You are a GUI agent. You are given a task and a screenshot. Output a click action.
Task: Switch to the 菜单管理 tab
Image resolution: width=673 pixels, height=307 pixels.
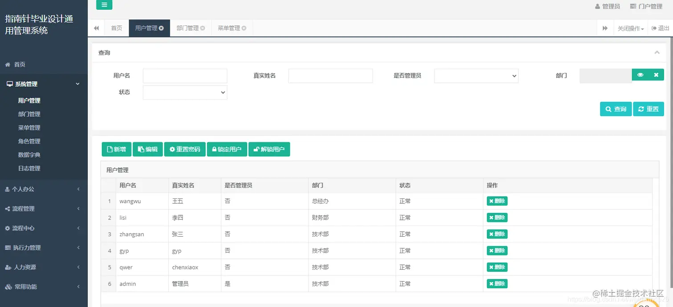229,28
